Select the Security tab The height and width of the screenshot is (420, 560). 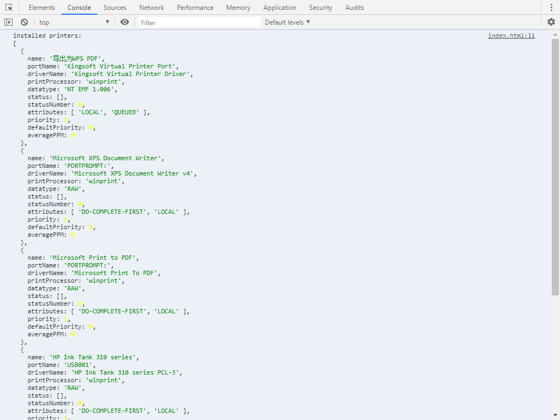click(320, 8)
